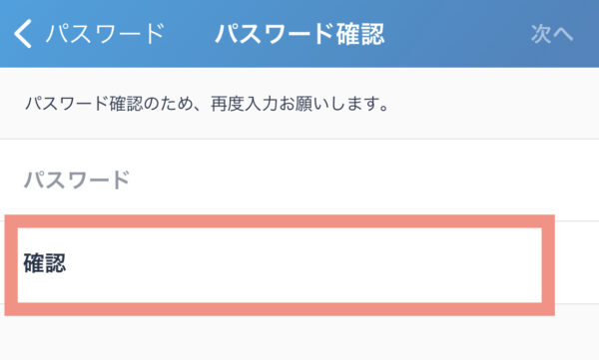599x360 pixels.
Task: Click the blue navigation bar background
Action: pos(458,34)
